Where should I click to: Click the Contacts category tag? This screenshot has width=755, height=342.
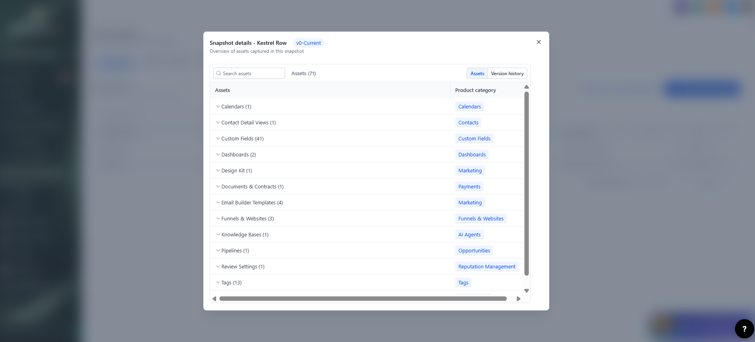tap(468, 122)
